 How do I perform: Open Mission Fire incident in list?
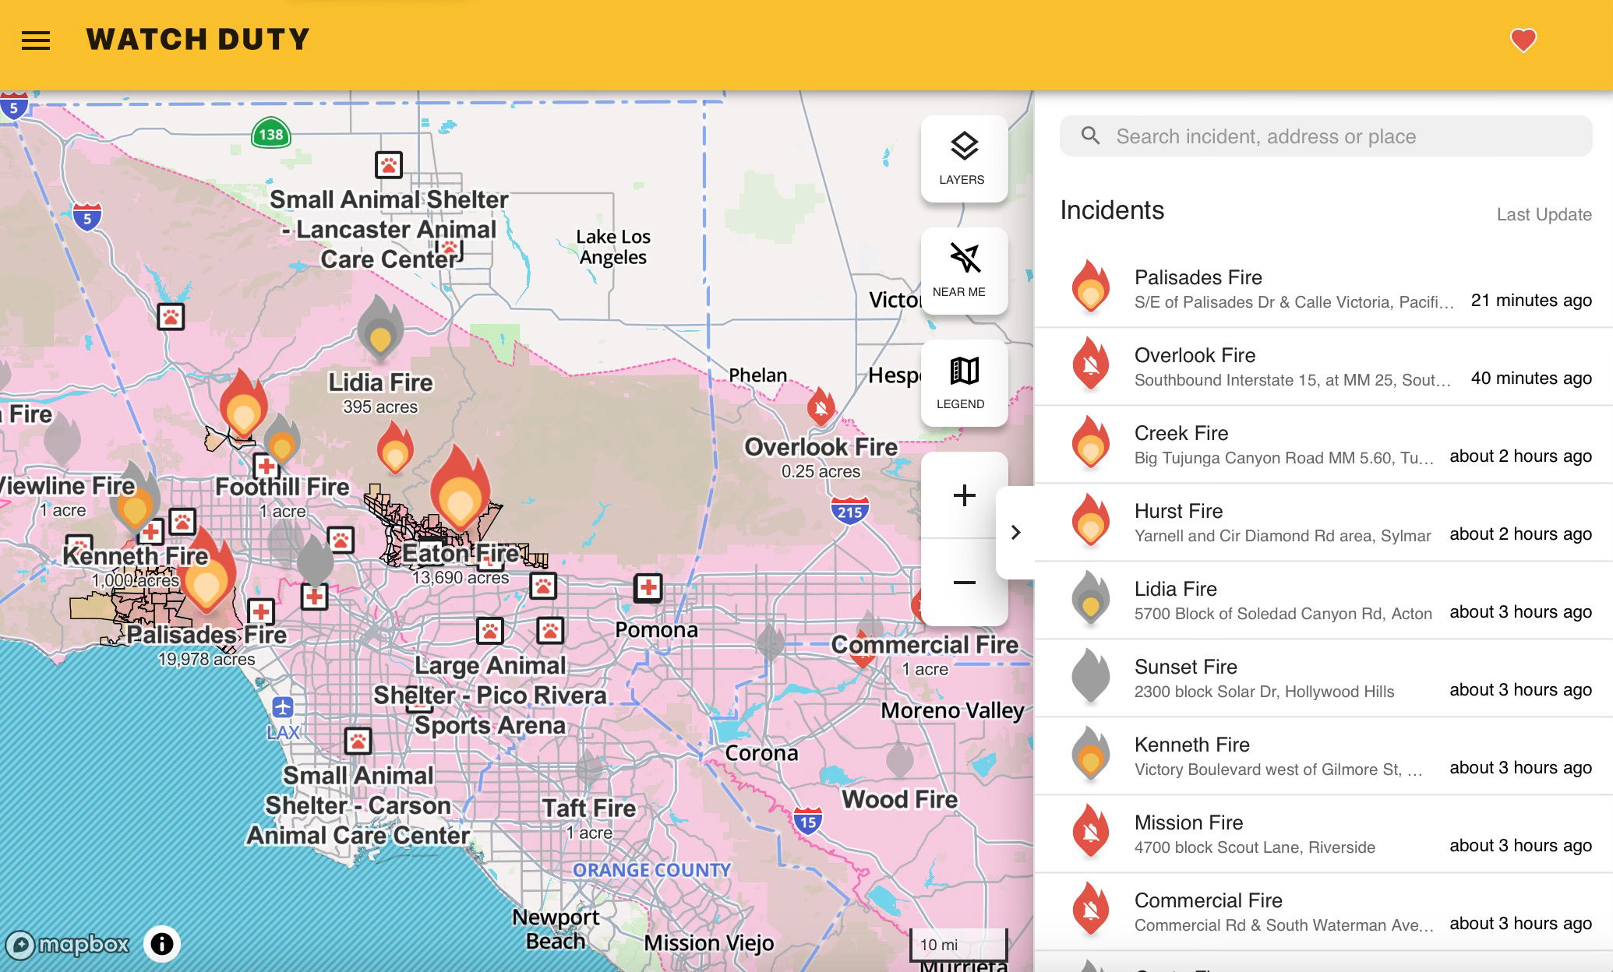pos(1323,834)
